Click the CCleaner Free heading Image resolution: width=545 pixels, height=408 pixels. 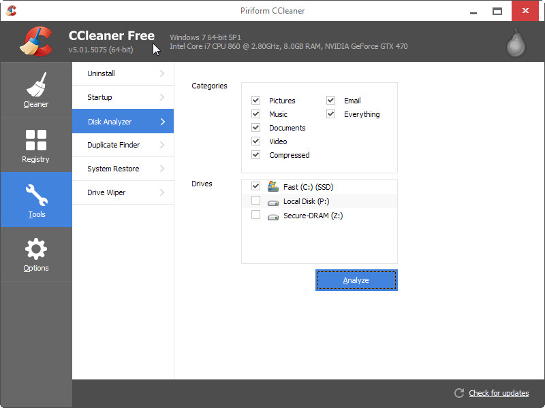[112, 35]
